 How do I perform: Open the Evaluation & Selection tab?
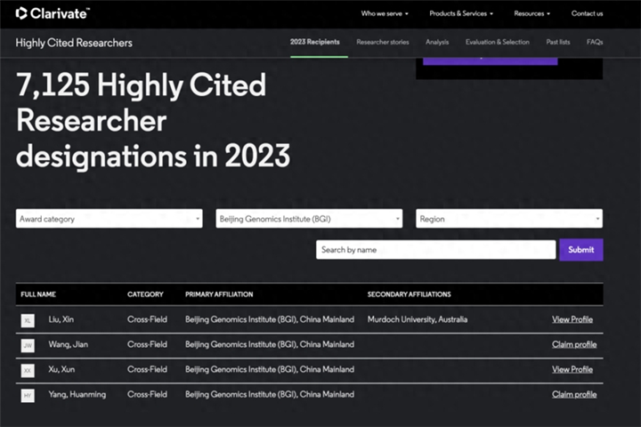click(497, 42)
